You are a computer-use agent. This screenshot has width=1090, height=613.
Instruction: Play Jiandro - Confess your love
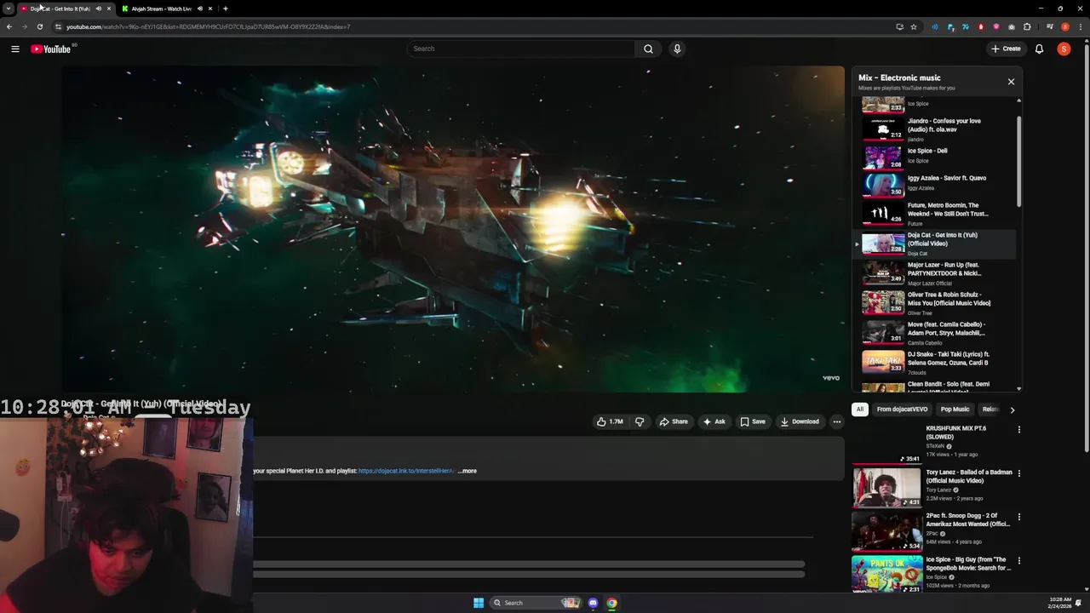click(935, 129)
